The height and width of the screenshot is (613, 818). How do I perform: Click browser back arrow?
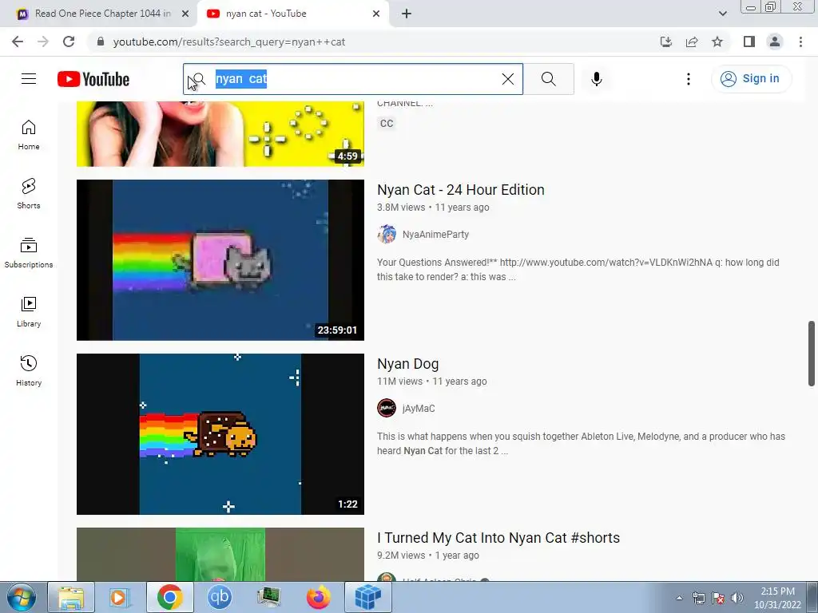click(x=18, y=42)
